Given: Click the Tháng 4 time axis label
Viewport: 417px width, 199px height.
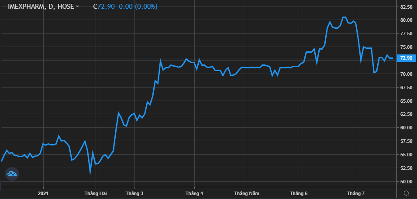Looking at the screenshot, I should coord(195,193).
